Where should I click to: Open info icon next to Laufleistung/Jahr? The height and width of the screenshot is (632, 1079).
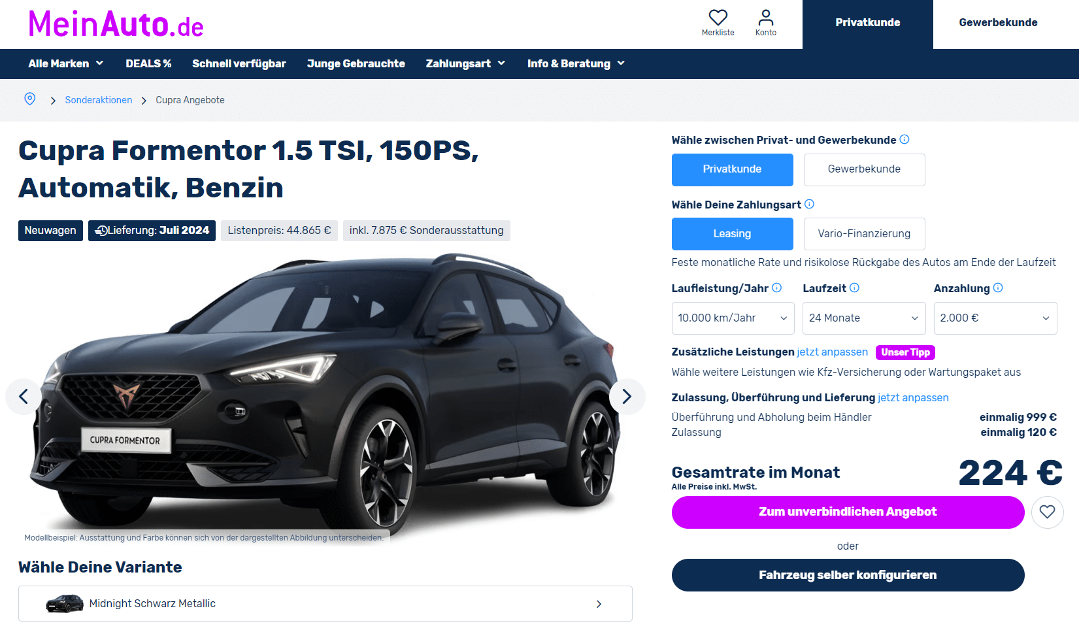777,288
